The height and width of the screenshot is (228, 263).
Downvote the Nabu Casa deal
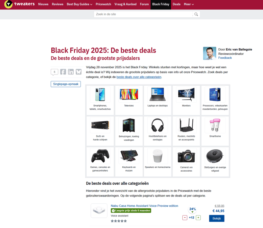pos(185,218)
